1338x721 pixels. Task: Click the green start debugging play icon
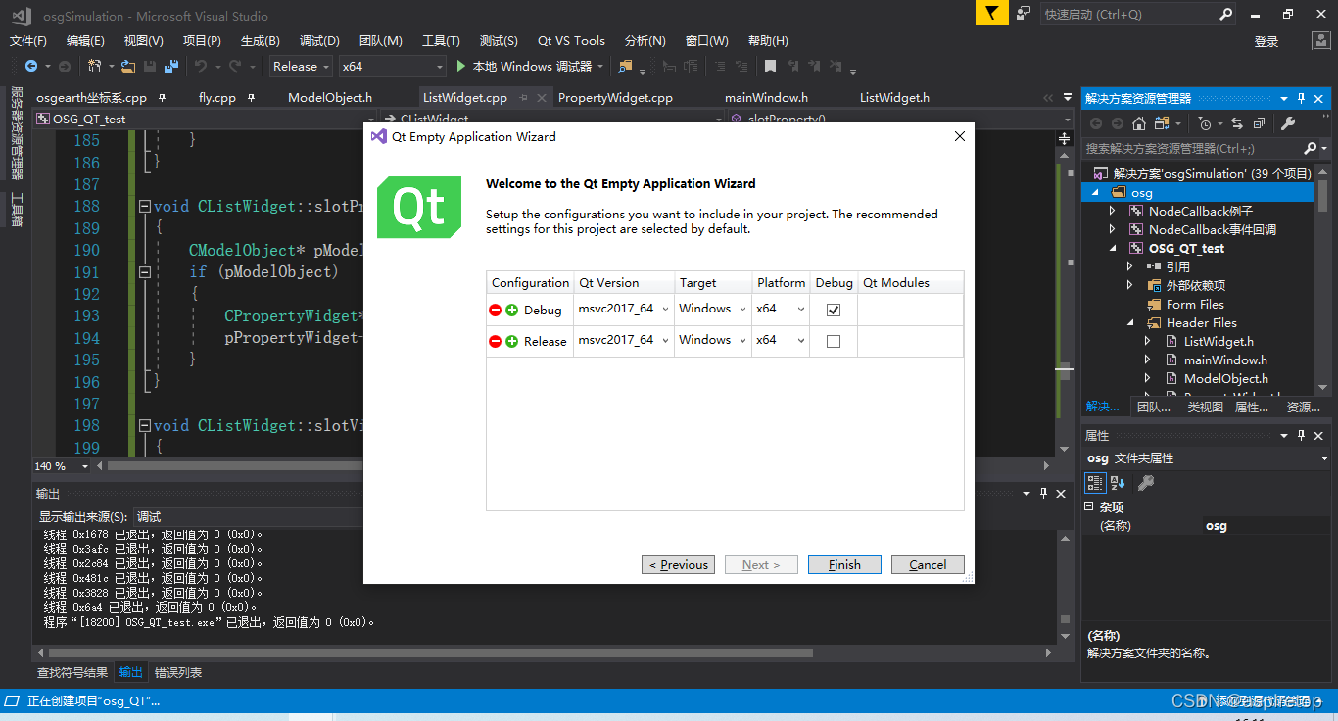tap(461, 67)
